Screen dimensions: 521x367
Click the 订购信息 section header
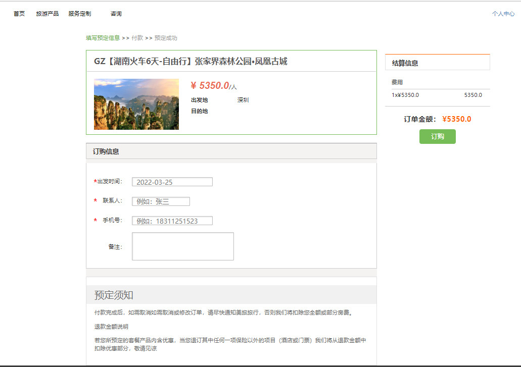(231, 151)
